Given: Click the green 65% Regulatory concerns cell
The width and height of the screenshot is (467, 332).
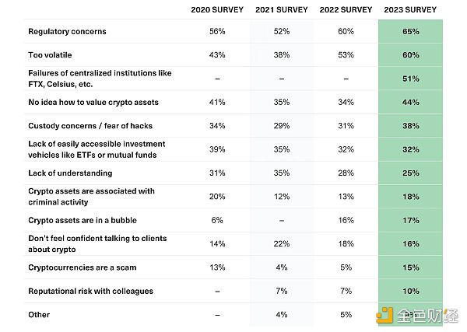Looking at the screenshot, I should point(411,32).
